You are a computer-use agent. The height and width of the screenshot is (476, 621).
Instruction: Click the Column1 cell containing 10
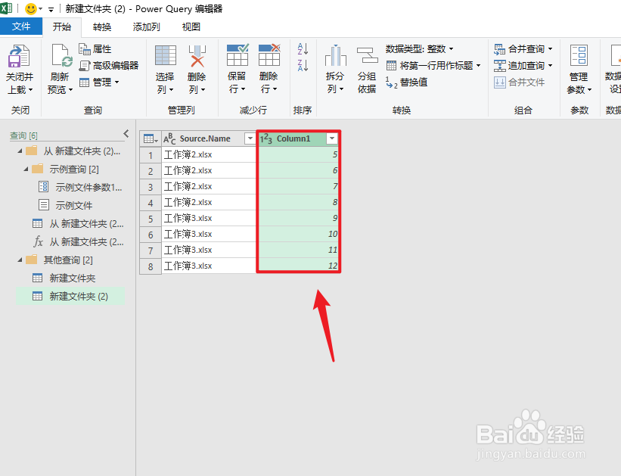coord(298,234)
